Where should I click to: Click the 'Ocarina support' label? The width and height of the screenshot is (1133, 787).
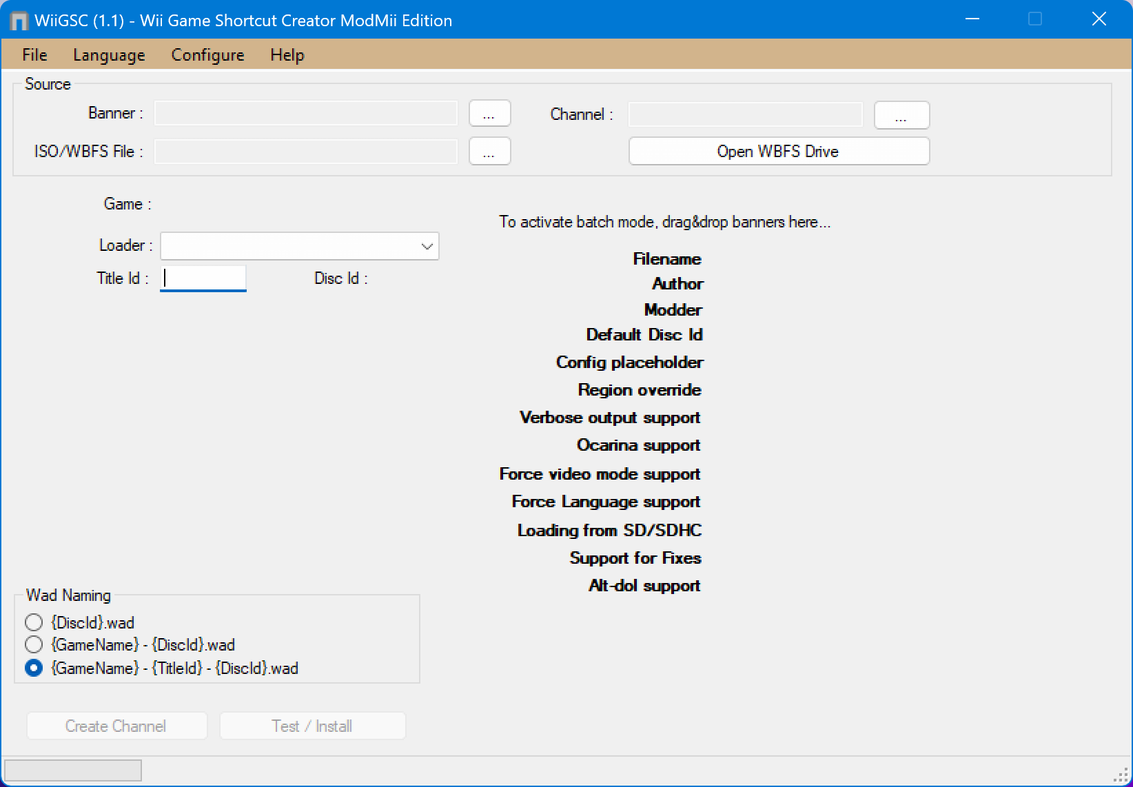point(638,445)
